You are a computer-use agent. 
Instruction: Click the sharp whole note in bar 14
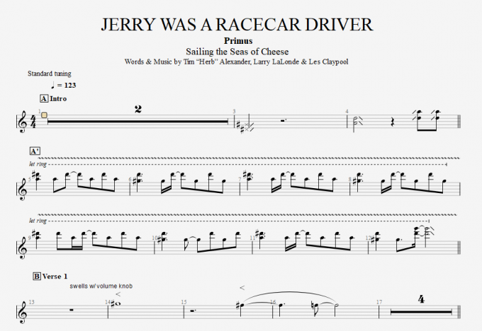click(x=116, y=303)
